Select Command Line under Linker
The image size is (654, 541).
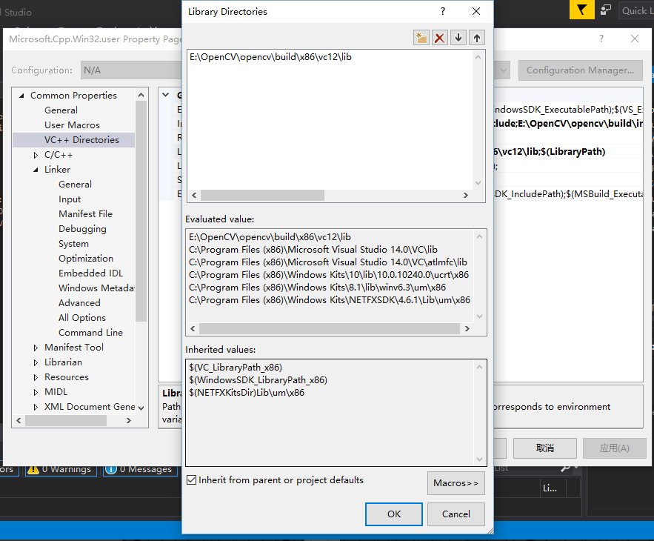pyautogui.click(x=90, y=333)
